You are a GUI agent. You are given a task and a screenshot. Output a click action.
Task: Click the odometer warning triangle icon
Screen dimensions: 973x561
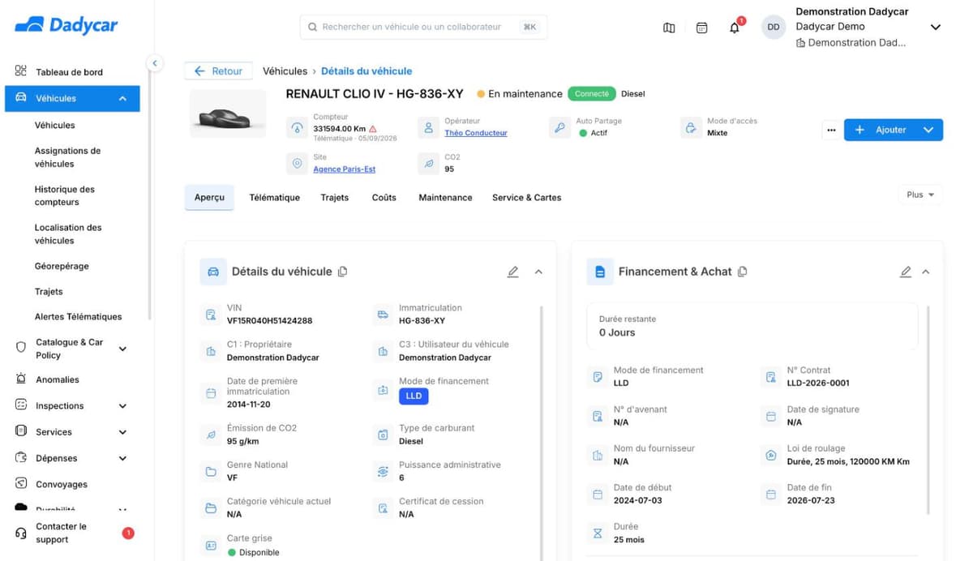point(373,129)
